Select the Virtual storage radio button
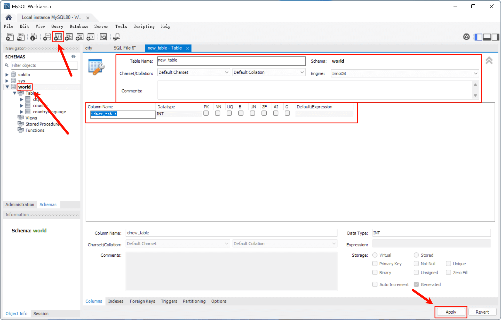The height and width of the screenshot is (320, 501). 375,255
